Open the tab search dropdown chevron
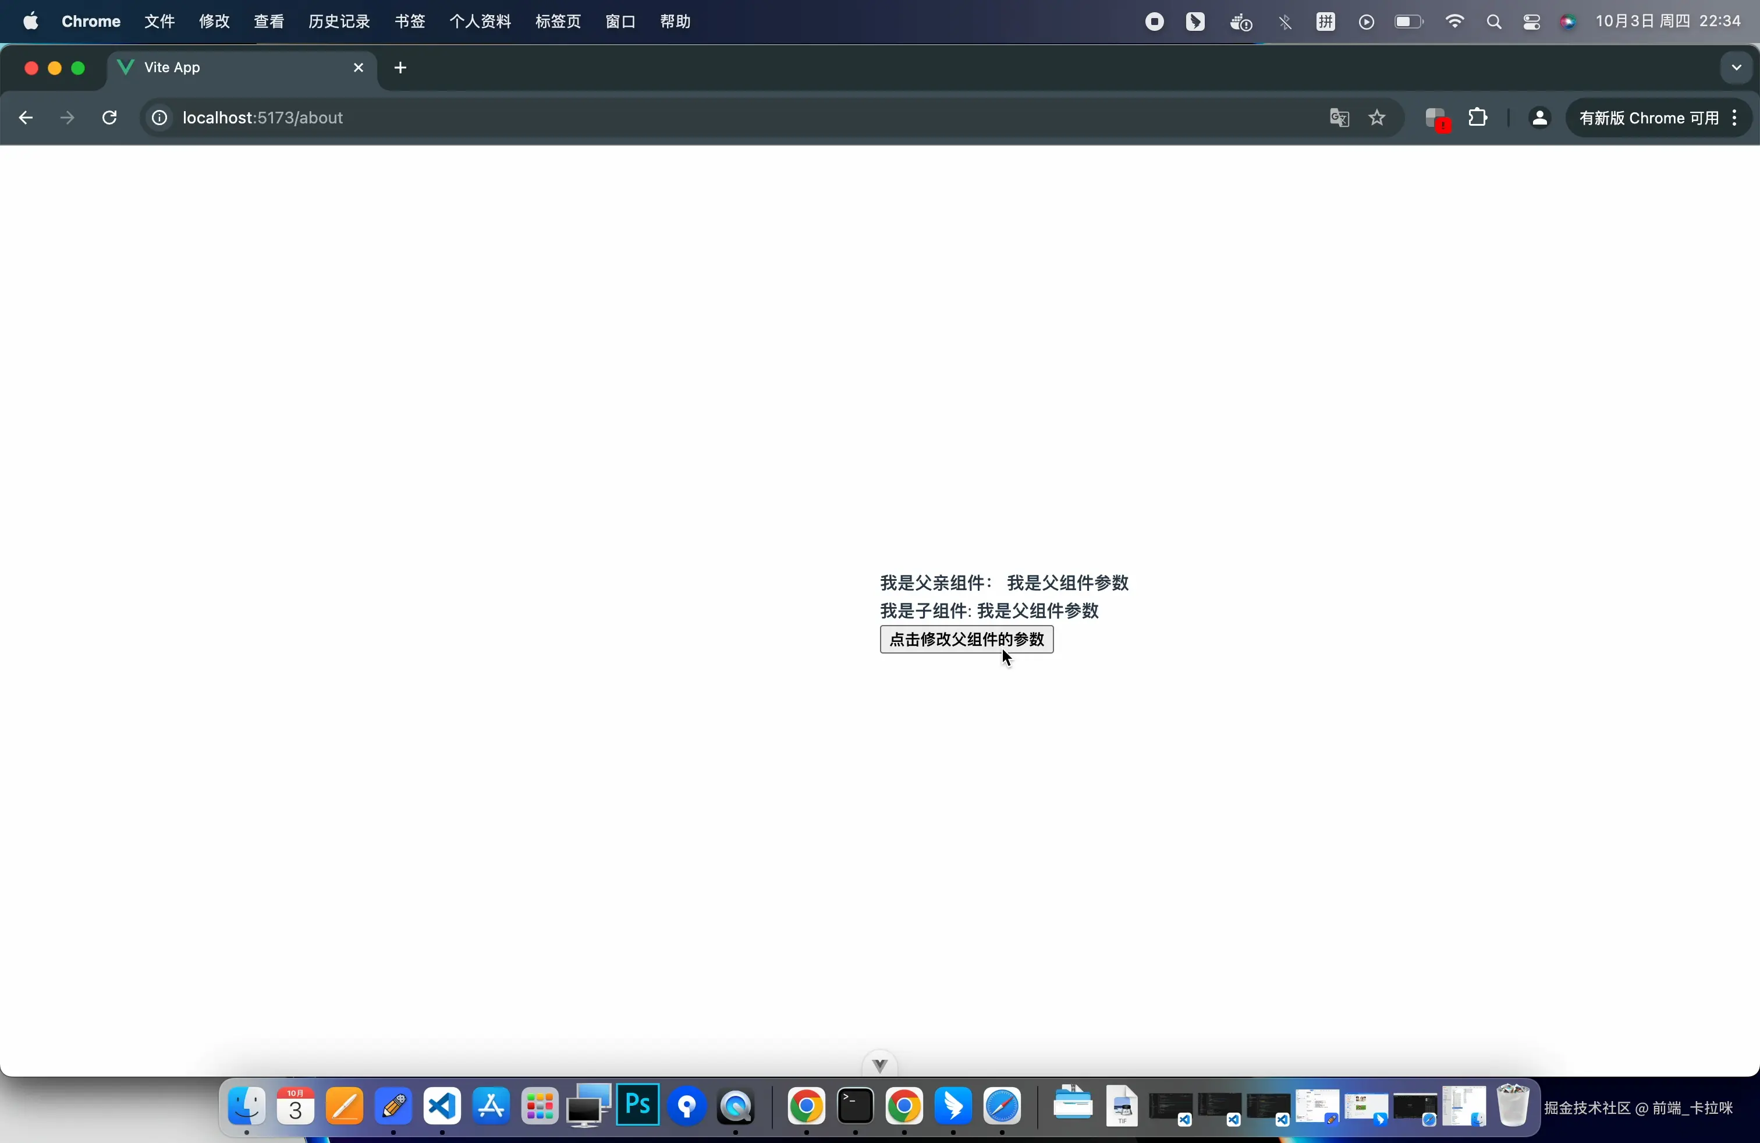 (x=1735, y=68)
